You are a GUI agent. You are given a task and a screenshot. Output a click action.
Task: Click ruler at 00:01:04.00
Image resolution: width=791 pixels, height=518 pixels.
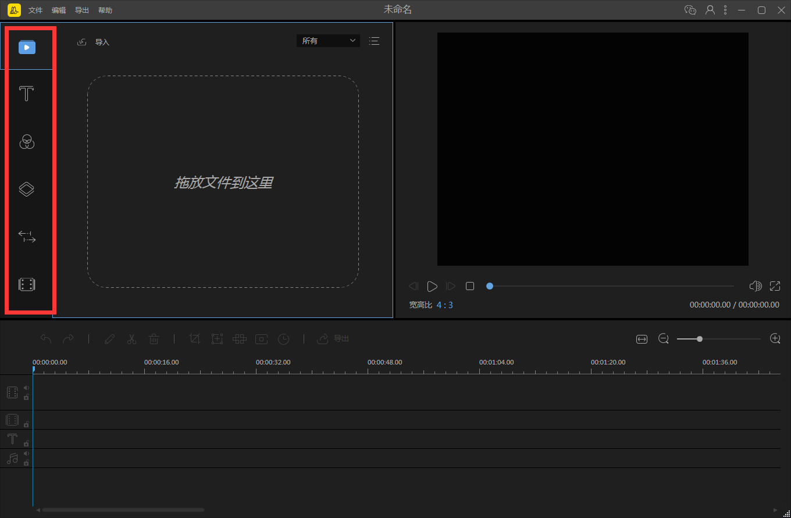pyautogui.click(x=497, y=362)
